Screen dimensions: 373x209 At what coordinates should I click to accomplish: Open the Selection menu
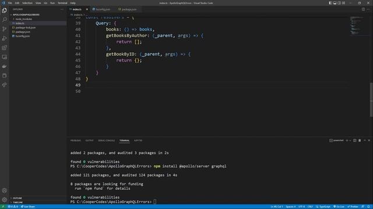[x=27, y=3]
